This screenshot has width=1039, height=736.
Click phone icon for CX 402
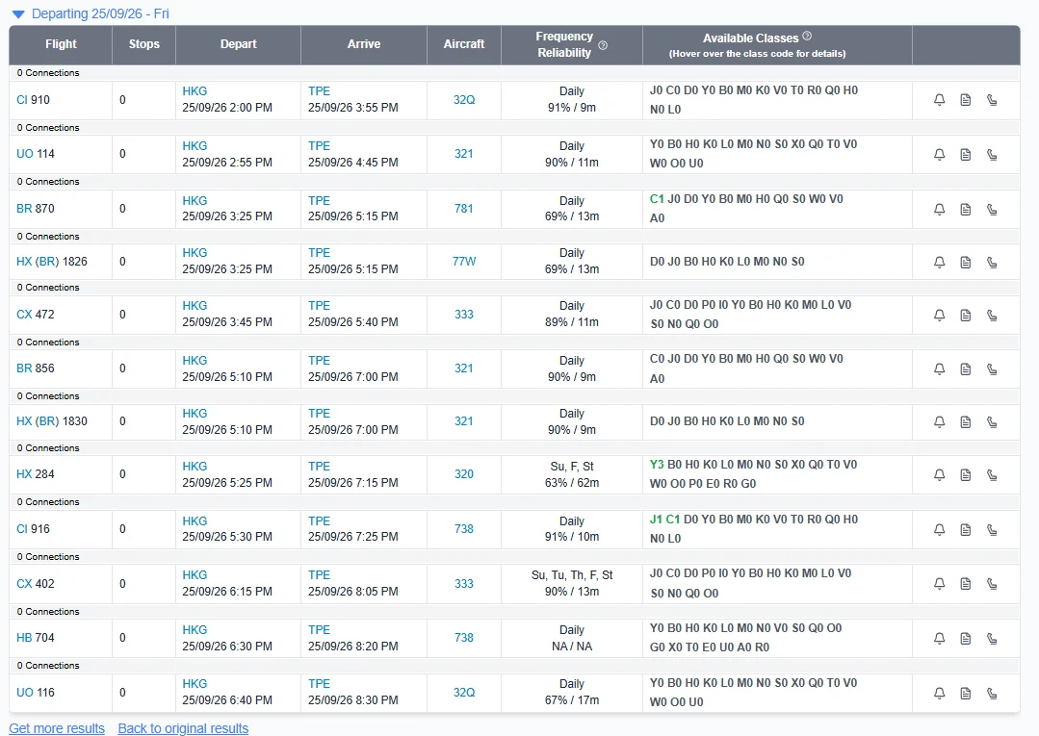click(992, 584)
